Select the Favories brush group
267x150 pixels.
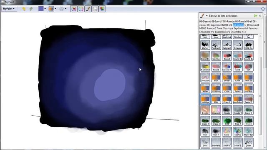point(253,28)
